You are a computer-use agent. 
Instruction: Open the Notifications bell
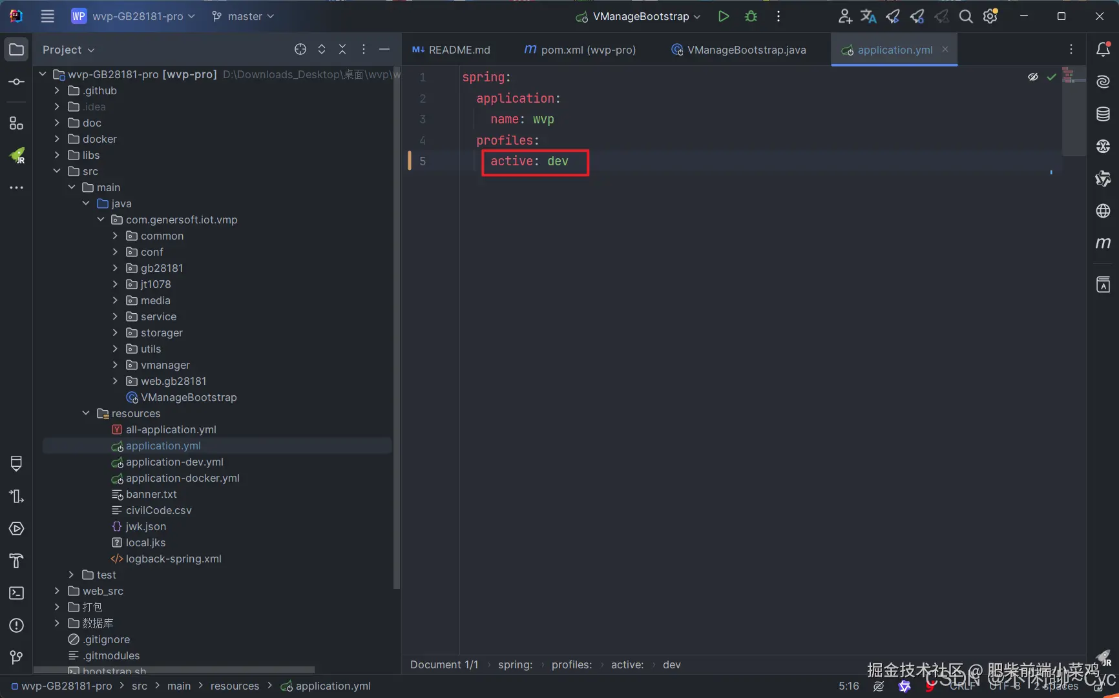[1103, 50]
